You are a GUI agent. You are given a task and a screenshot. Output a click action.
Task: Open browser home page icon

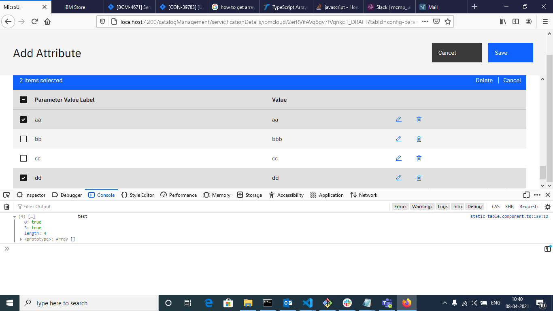coord(47,21)
